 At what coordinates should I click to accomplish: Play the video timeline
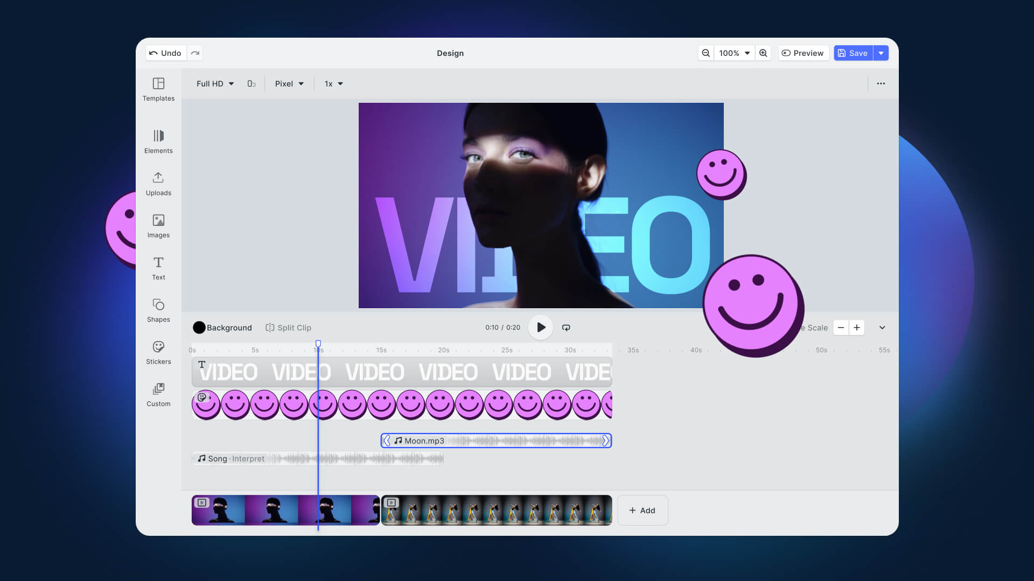pyautogui.click(x=541, y=328)
